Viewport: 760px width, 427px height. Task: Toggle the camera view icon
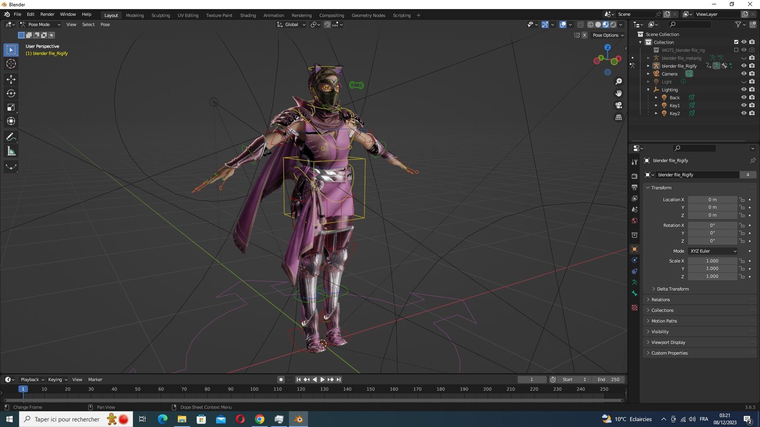618,105
